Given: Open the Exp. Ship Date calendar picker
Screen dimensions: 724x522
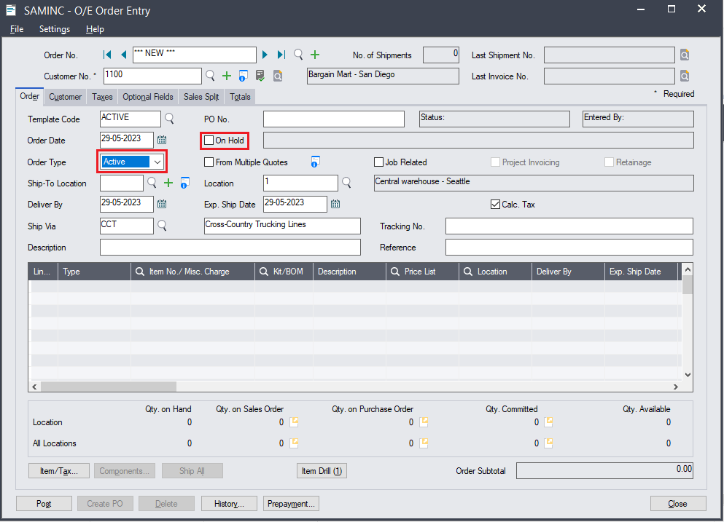Looking at the screenshot, I should (x=335, y=204).
